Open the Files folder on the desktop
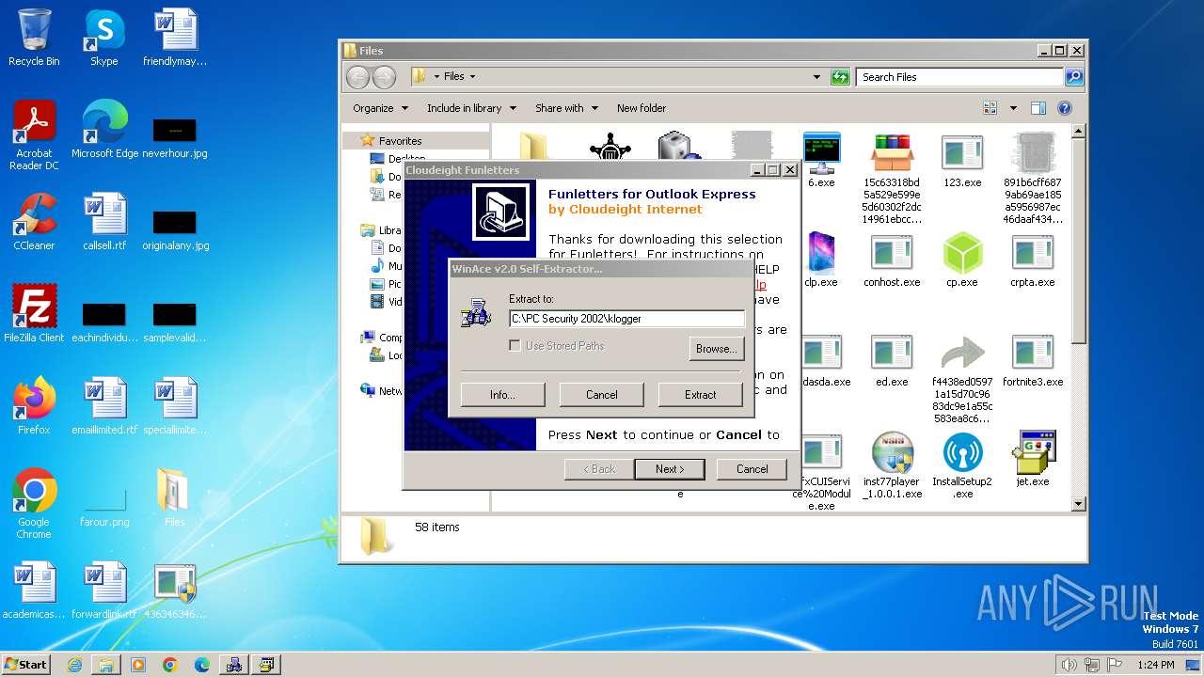1204x677 pixels. tap(175, 498)
